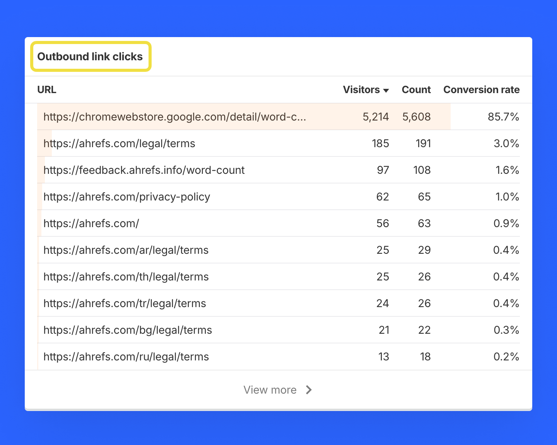Click the 63 count value

coord(424,223)
